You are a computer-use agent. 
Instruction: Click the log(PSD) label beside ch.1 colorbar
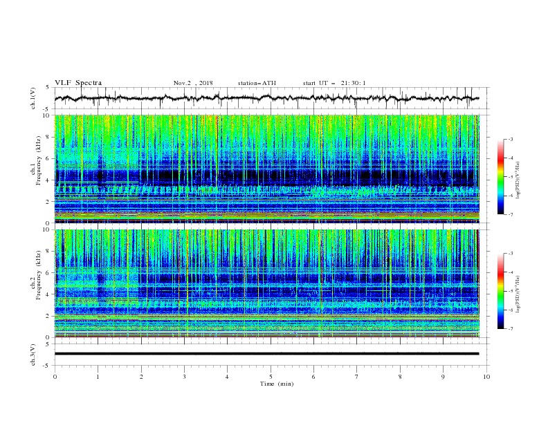pyautogui.click(x=518, y=180)
